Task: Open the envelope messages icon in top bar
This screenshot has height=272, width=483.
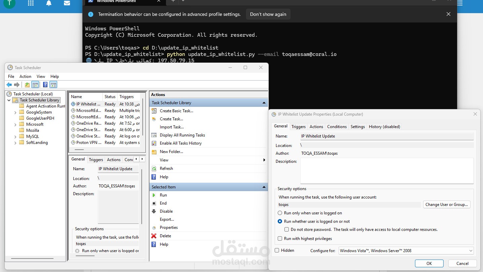Action: 67,3
